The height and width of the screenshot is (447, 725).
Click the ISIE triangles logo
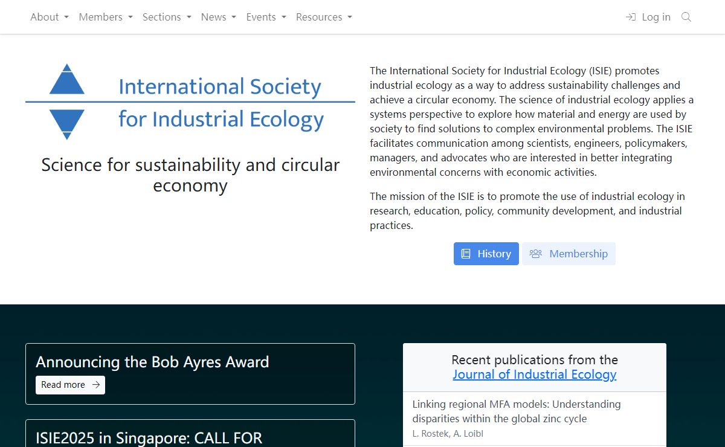pos(66,102)
